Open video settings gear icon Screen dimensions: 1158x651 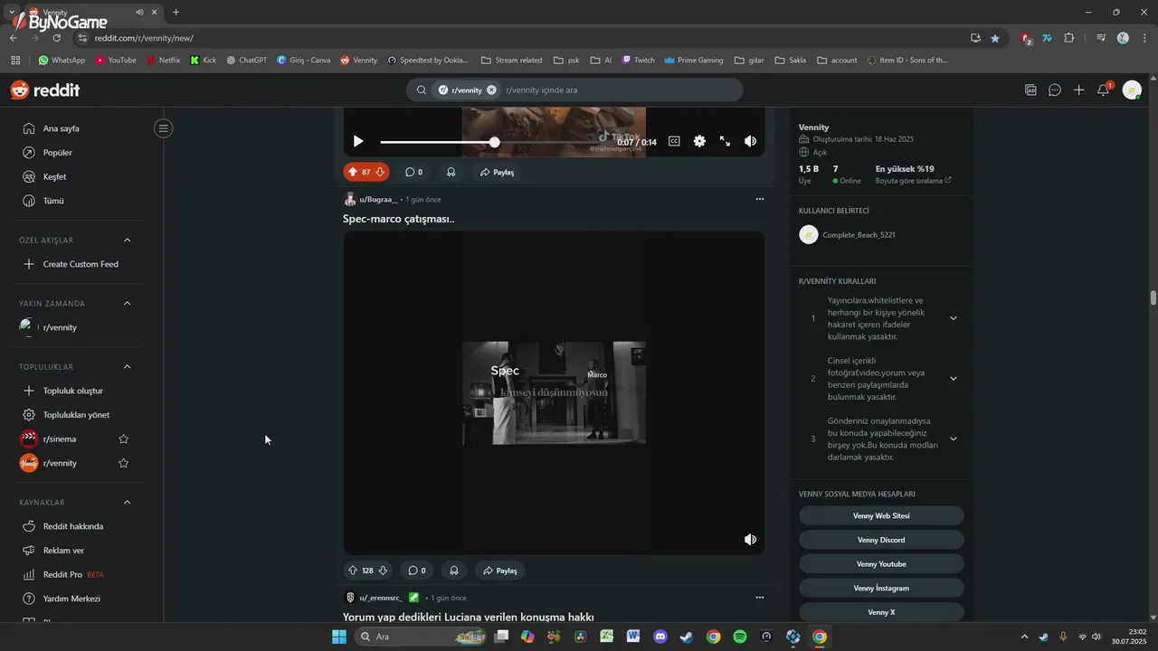[x=699, y=141]
